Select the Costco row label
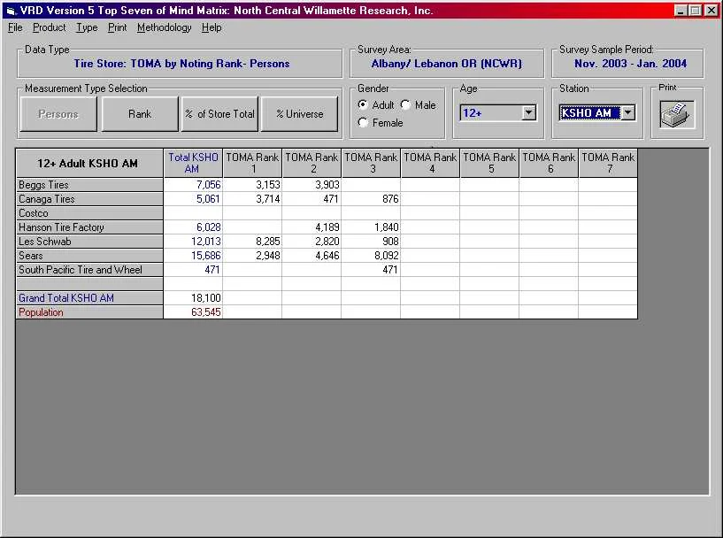 (89, 213)
